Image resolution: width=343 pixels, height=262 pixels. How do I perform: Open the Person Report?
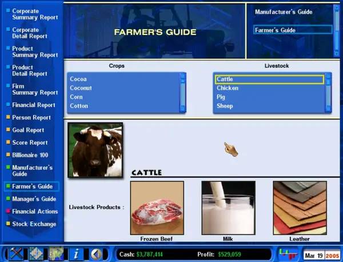pos(31,117)
